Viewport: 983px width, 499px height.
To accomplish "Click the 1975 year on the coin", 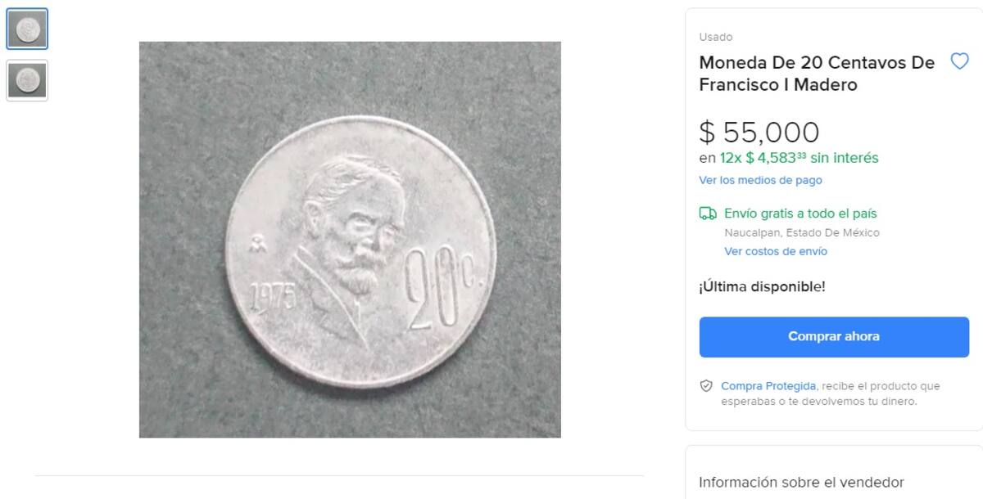I will [271, 295].
